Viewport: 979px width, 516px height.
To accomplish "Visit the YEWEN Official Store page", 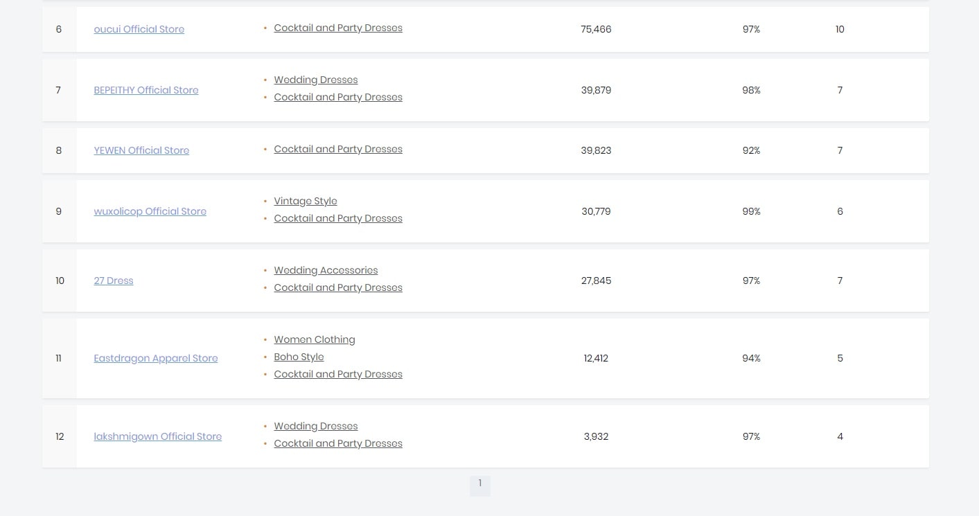I will click(x=141, y=150).
